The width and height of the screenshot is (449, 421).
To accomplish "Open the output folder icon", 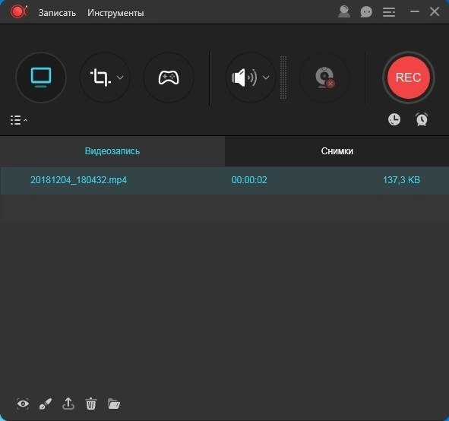I will (114, 404).
